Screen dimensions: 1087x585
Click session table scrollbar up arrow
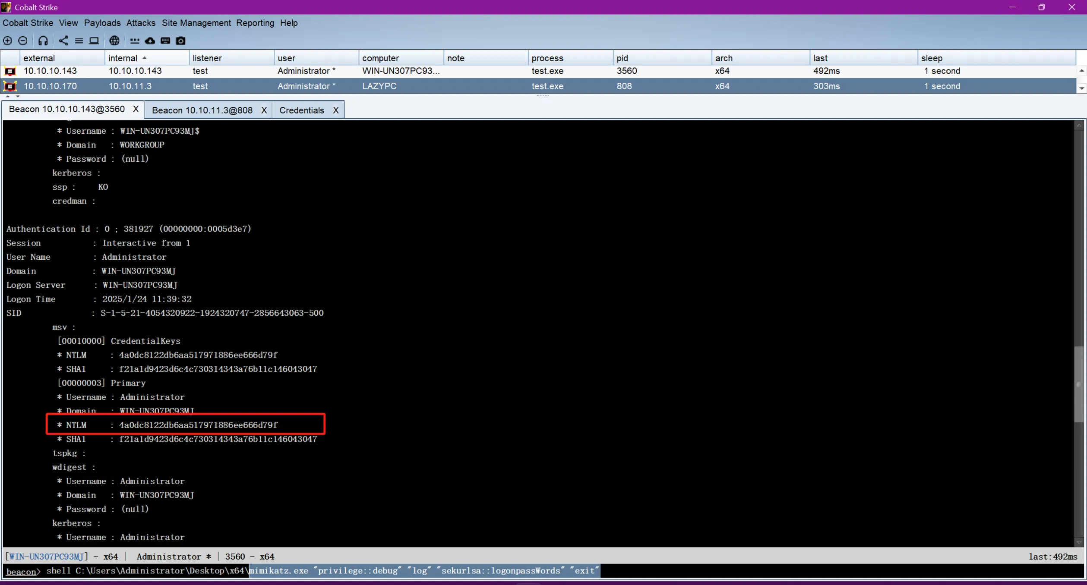[1081, 71]
